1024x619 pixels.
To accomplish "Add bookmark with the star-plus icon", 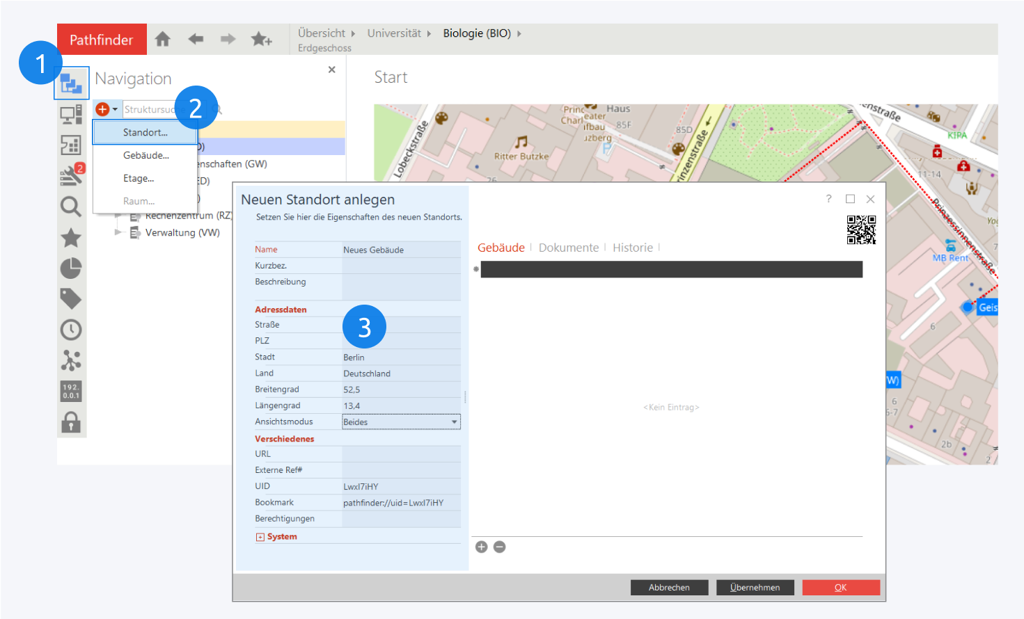I will [261, 40].
